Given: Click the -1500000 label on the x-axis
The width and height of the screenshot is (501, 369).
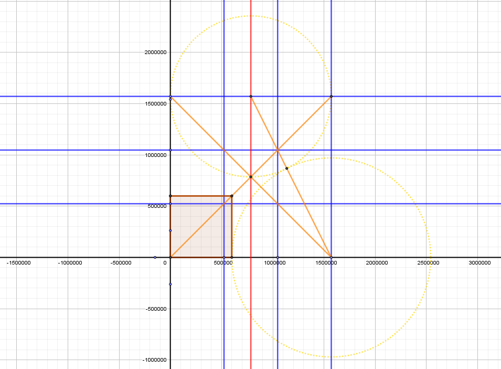Looking at the screenshot, I should (x=17, y=262).
